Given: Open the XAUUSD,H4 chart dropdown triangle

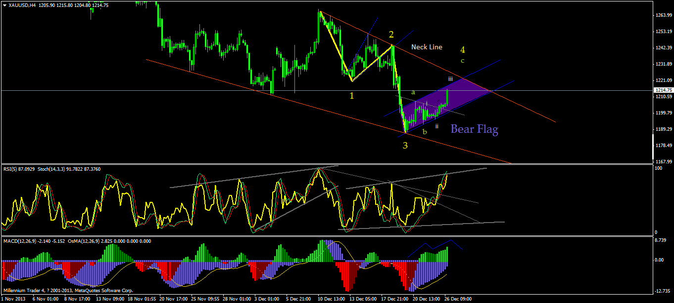Looking at the screenshot, I should point(4,4).
